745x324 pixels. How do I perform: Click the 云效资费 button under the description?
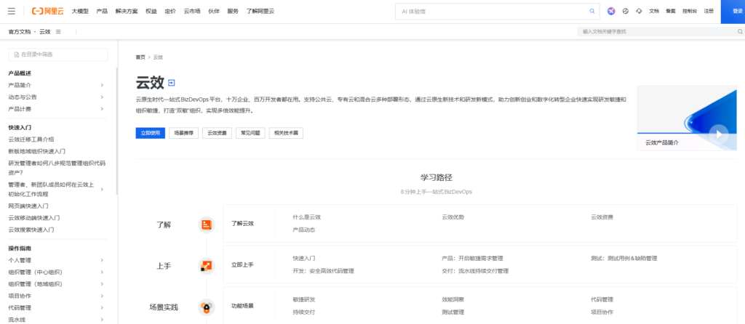click(217, 133)
